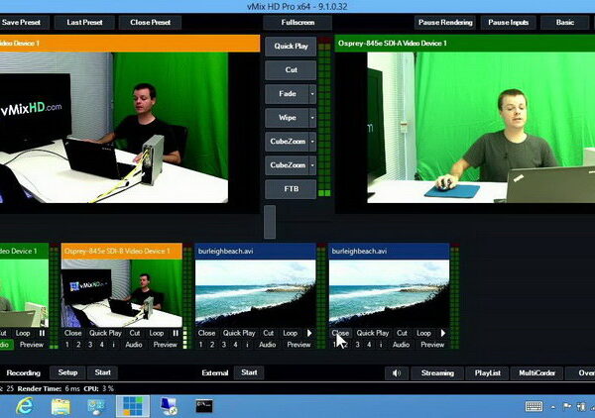Toggle Audio on the Osprey SDI-B input

click(134, 345)
